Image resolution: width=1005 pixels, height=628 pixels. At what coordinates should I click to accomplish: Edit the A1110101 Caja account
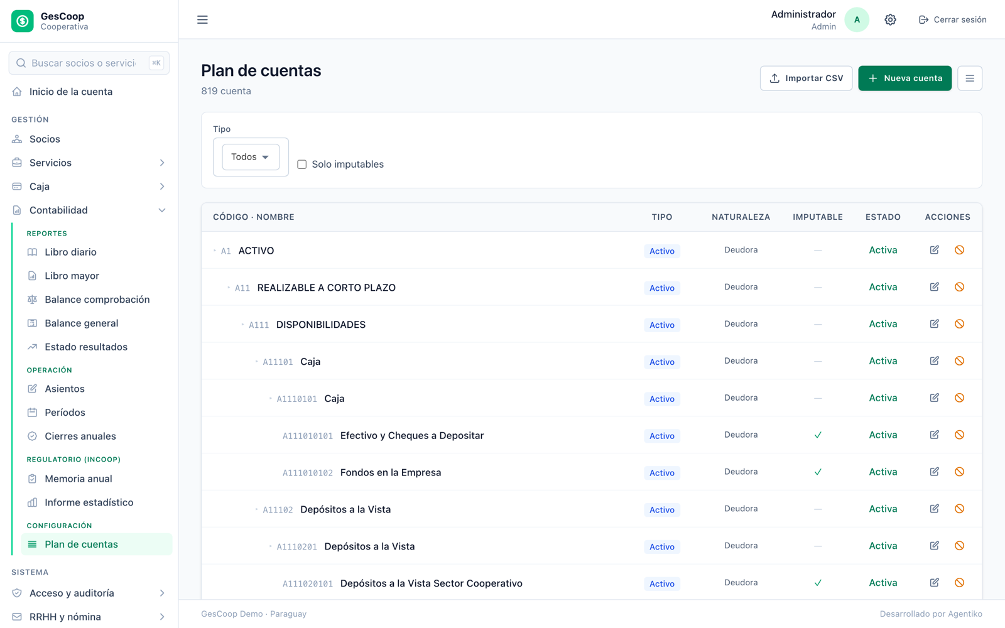tap(935, 398)
